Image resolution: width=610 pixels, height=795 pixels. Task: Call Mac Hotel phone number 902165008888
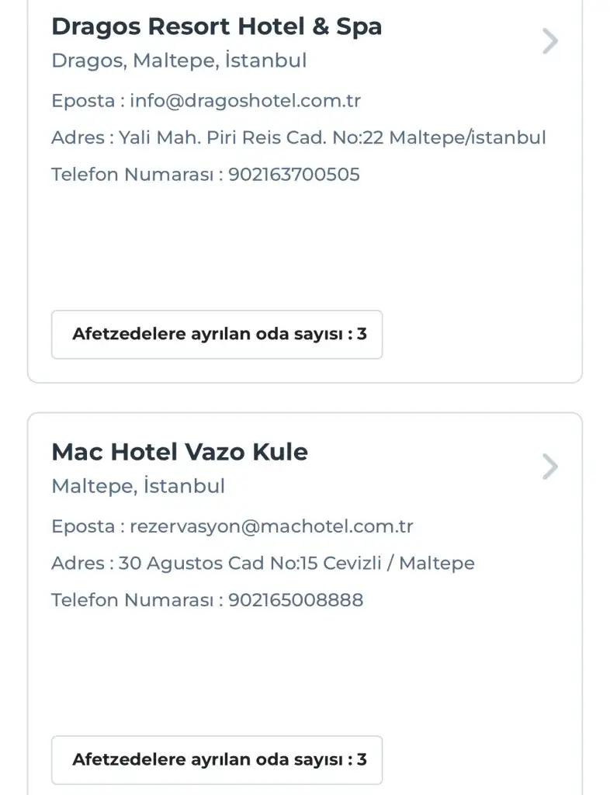[296, 599]
